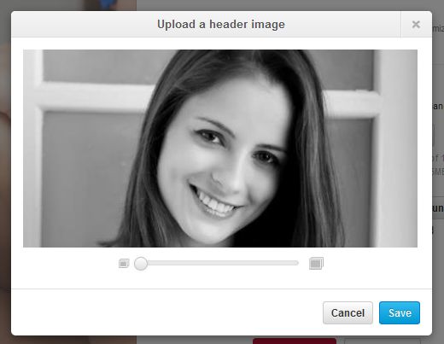Viewport: 444px width, 344px height.
Task: Click the zoom slider's round handle
Action: (141, 264)
